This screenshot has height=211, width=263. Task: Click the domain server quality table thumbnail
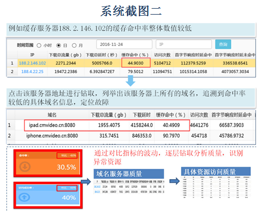tap(129, 187)
